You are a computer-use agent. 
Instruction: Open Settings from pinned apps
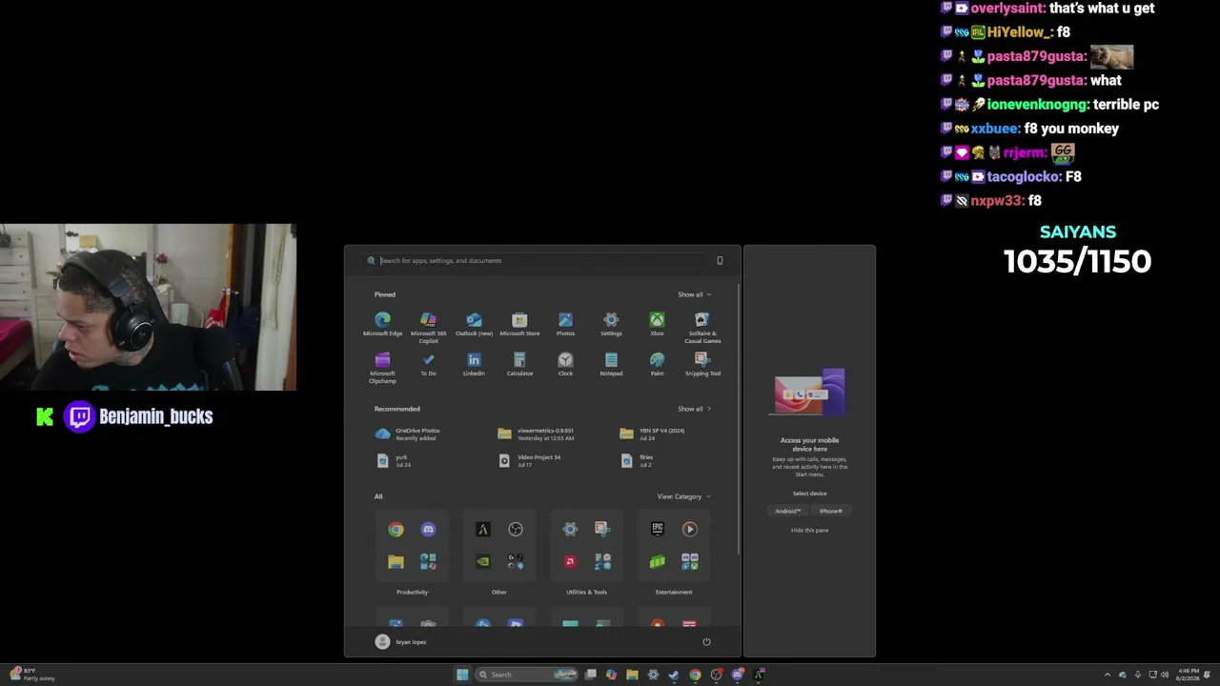pyautogui.click(x=611, y=324)
